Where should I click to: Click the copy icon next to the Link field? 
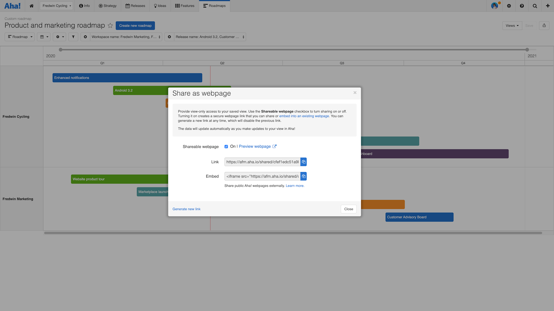coord(303,162)
